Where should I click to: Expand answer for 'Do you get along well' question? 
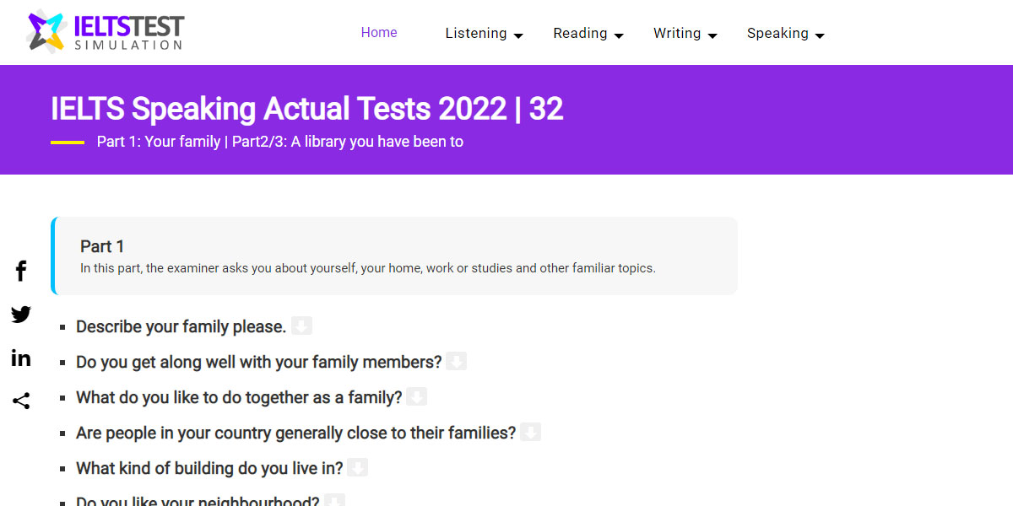456,362
